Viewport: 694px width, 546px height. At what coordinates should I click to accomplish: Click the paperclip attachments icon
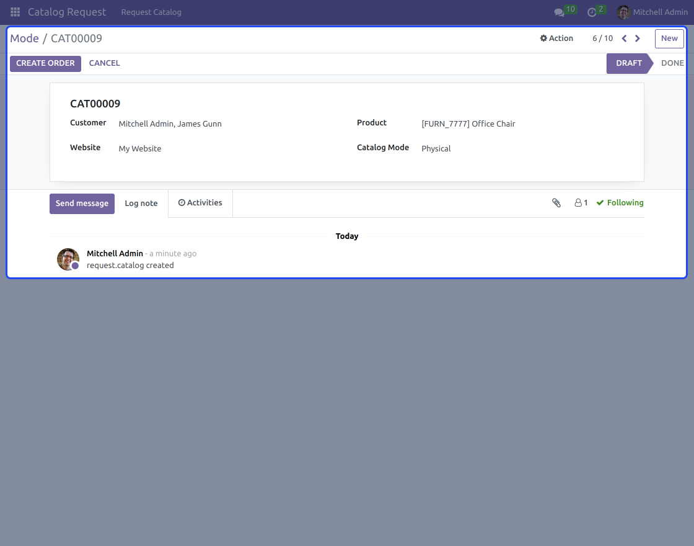click(x=556, y=203)
